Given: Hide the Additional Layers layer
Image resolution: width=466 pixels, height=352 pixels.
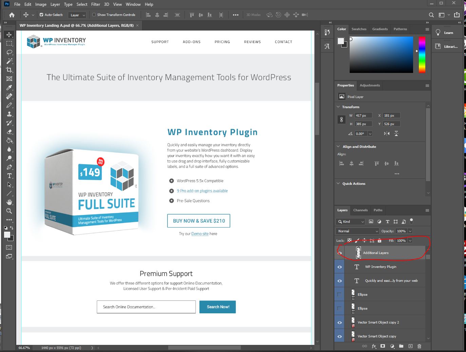Looking at the screenshot, I should pyautogui.click(x=339, y=253).
